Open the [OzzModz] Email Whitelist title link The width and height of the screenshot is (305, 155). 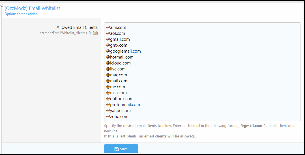32,8
